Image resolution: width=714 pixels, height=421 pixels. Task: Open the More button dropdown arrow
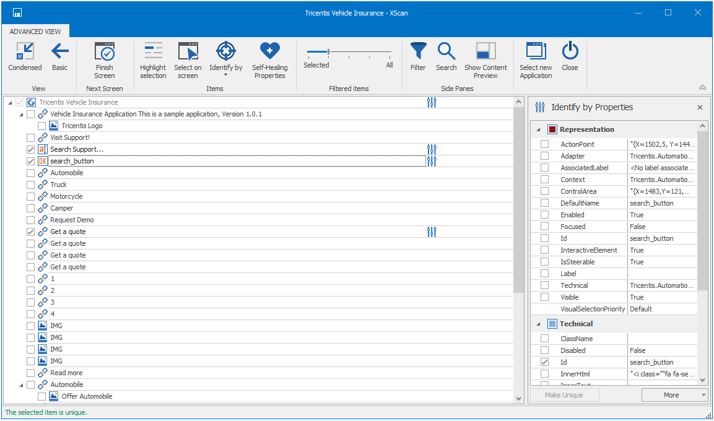point(703,395)
